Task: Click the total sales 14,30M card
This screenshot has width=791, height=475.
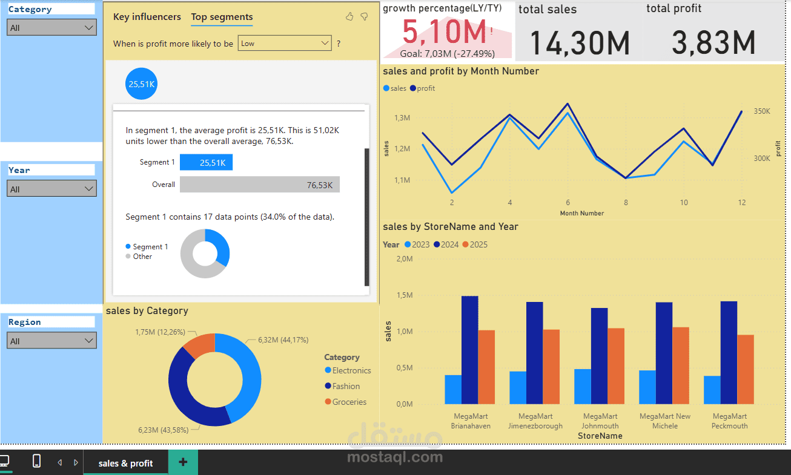Action: tap(578, 31)
